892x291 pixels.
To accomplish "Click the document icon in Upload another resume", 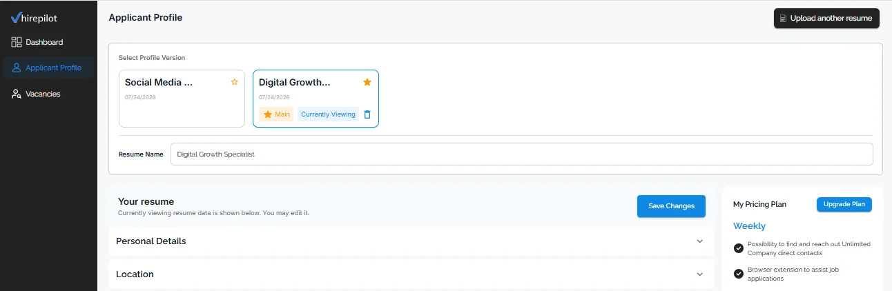I will coord(783,19).
